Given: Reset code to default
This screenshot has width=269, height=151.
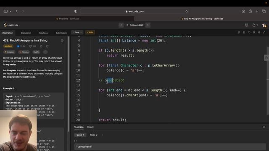Looking at the screenshot, I should pos(249,32).
